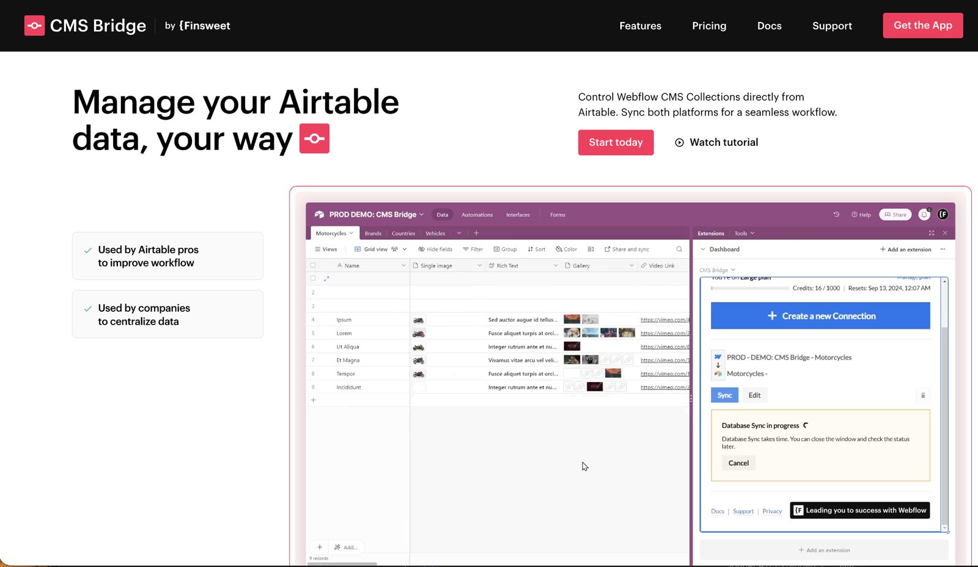978x567 pixels.
Task: Expand the Grid view options chevron
Action: 405,249
